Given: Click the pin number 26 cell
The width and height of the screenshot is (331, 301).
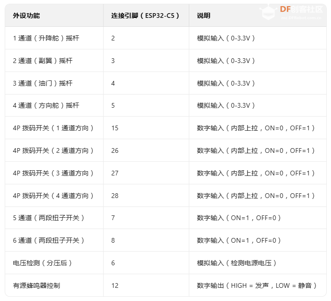Looking at the screenshot, I should click(x=115, y=150).
